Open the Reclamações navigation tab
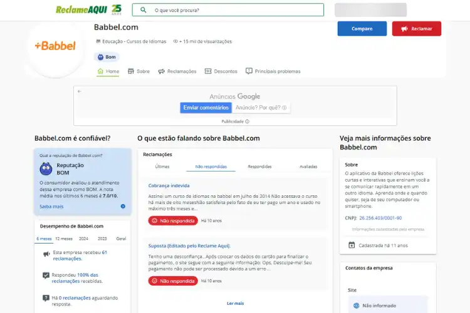Screen dimensions: 470x313 pos(177,71)
